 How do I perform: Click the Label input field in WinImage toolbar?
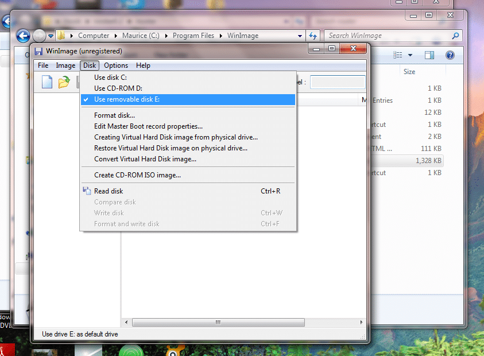point(338,82)
